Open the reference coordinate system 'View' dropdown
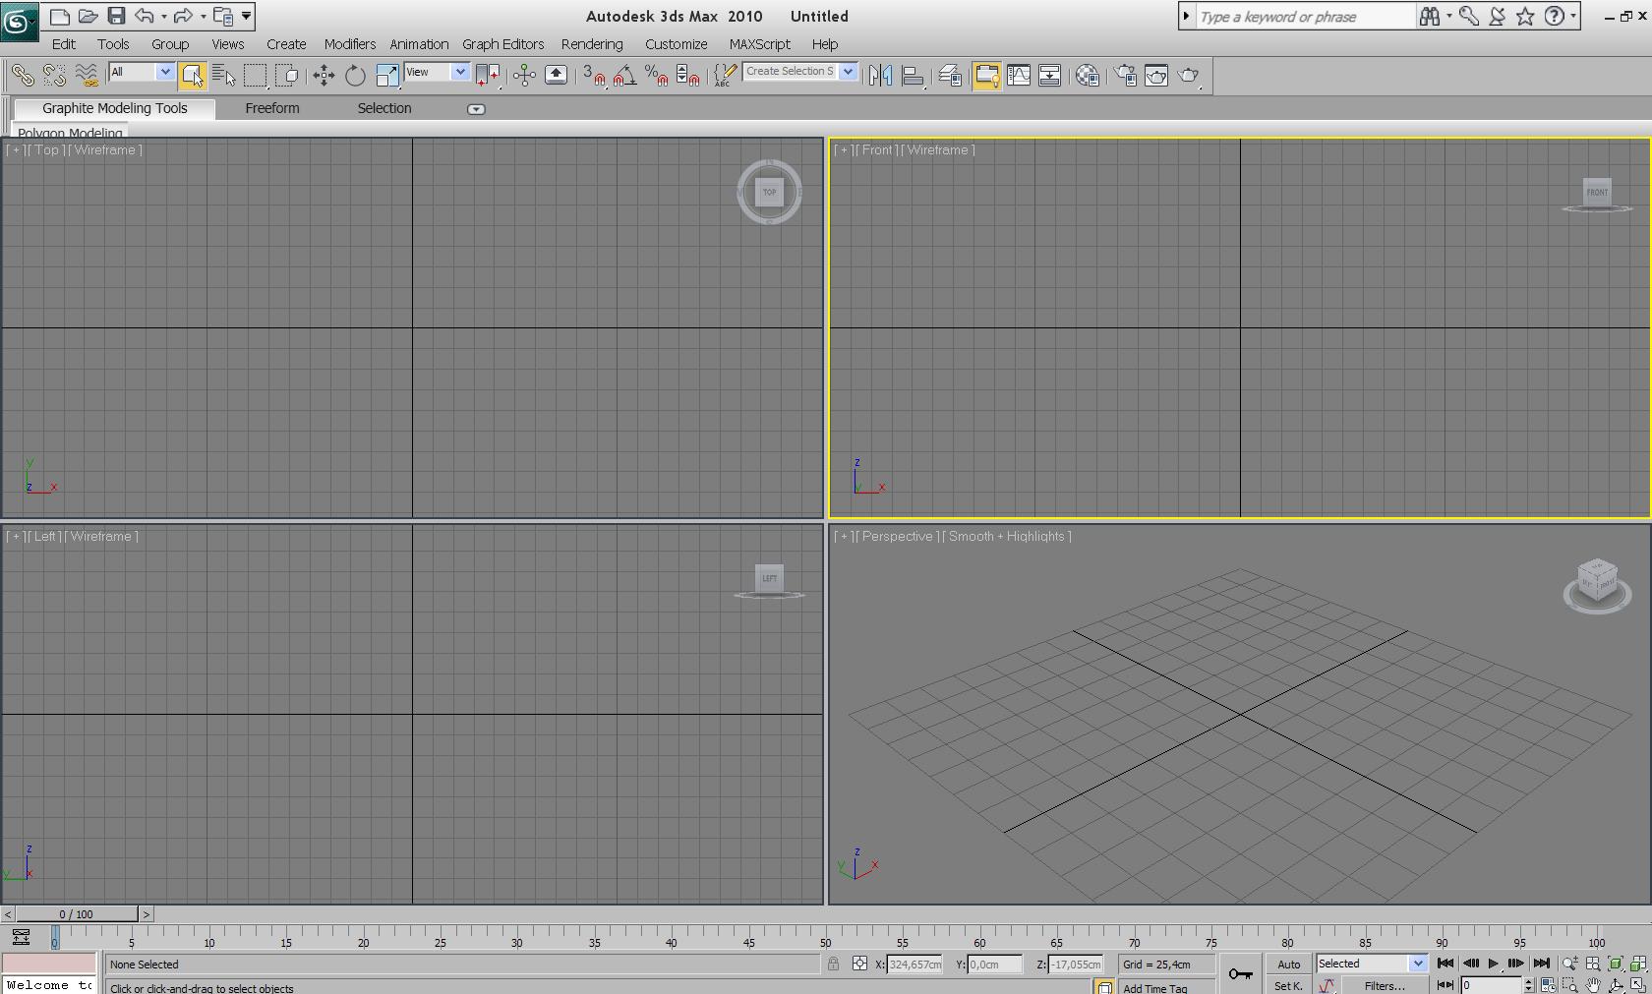 pos(460,72)
